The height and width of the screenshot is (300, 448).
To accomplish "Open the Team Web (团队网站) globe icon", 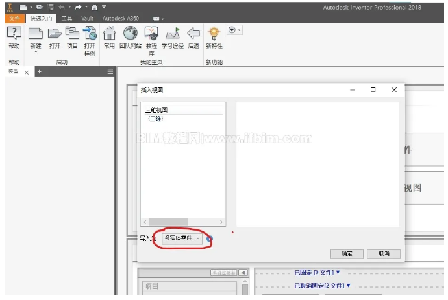I will click(x=131, y=33).
